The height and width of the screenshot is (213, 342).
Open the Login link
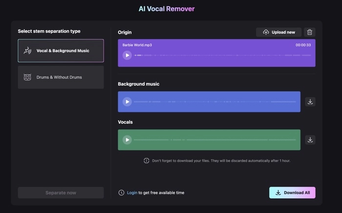(132, 192)
